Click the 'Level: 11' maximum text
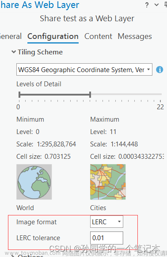The width and height of the screenshot is (167, 257). [103, 132]
